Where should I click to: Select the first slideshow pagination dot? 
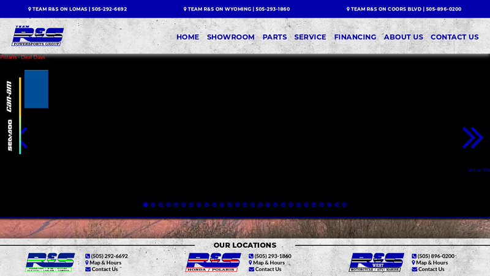point(145,205)
